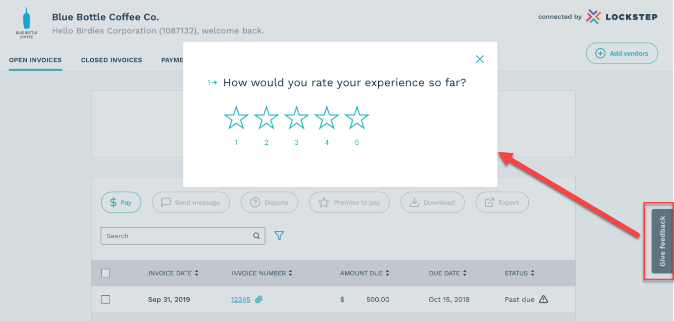Choose the fifth star rating
Image resolution: width=674 pixels, height=321 pixels.
tap(357, 118)
